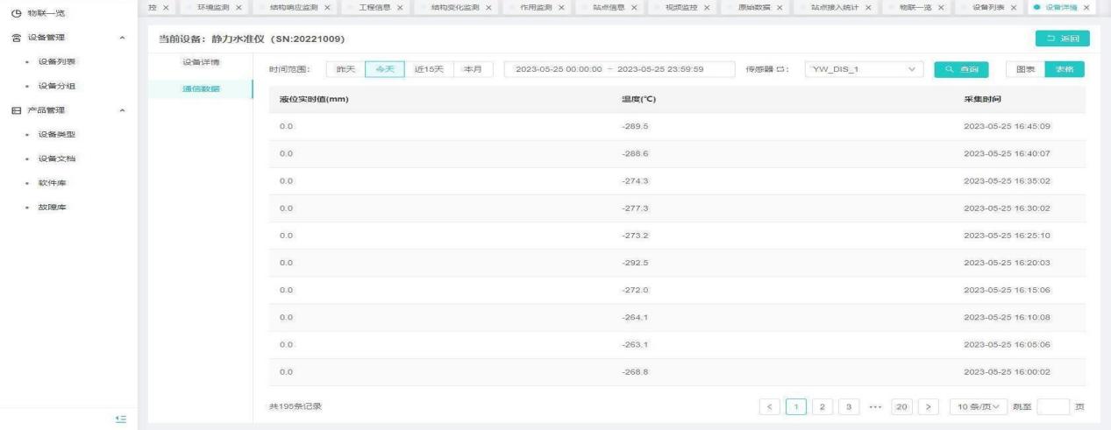Switch to the 站点信息 tab
Viewport: 1111px width, 430px height.
click(609, 8)
